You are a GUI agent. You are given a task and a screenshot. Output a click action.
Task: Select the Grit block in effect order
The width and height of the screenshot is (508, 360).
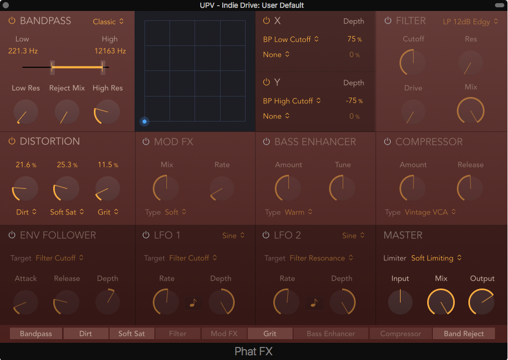click(270, 333)
